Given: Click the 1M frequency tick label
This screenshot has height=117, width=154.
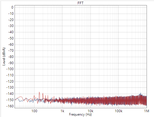Looking at the screenshot, I should coord(147,111).
